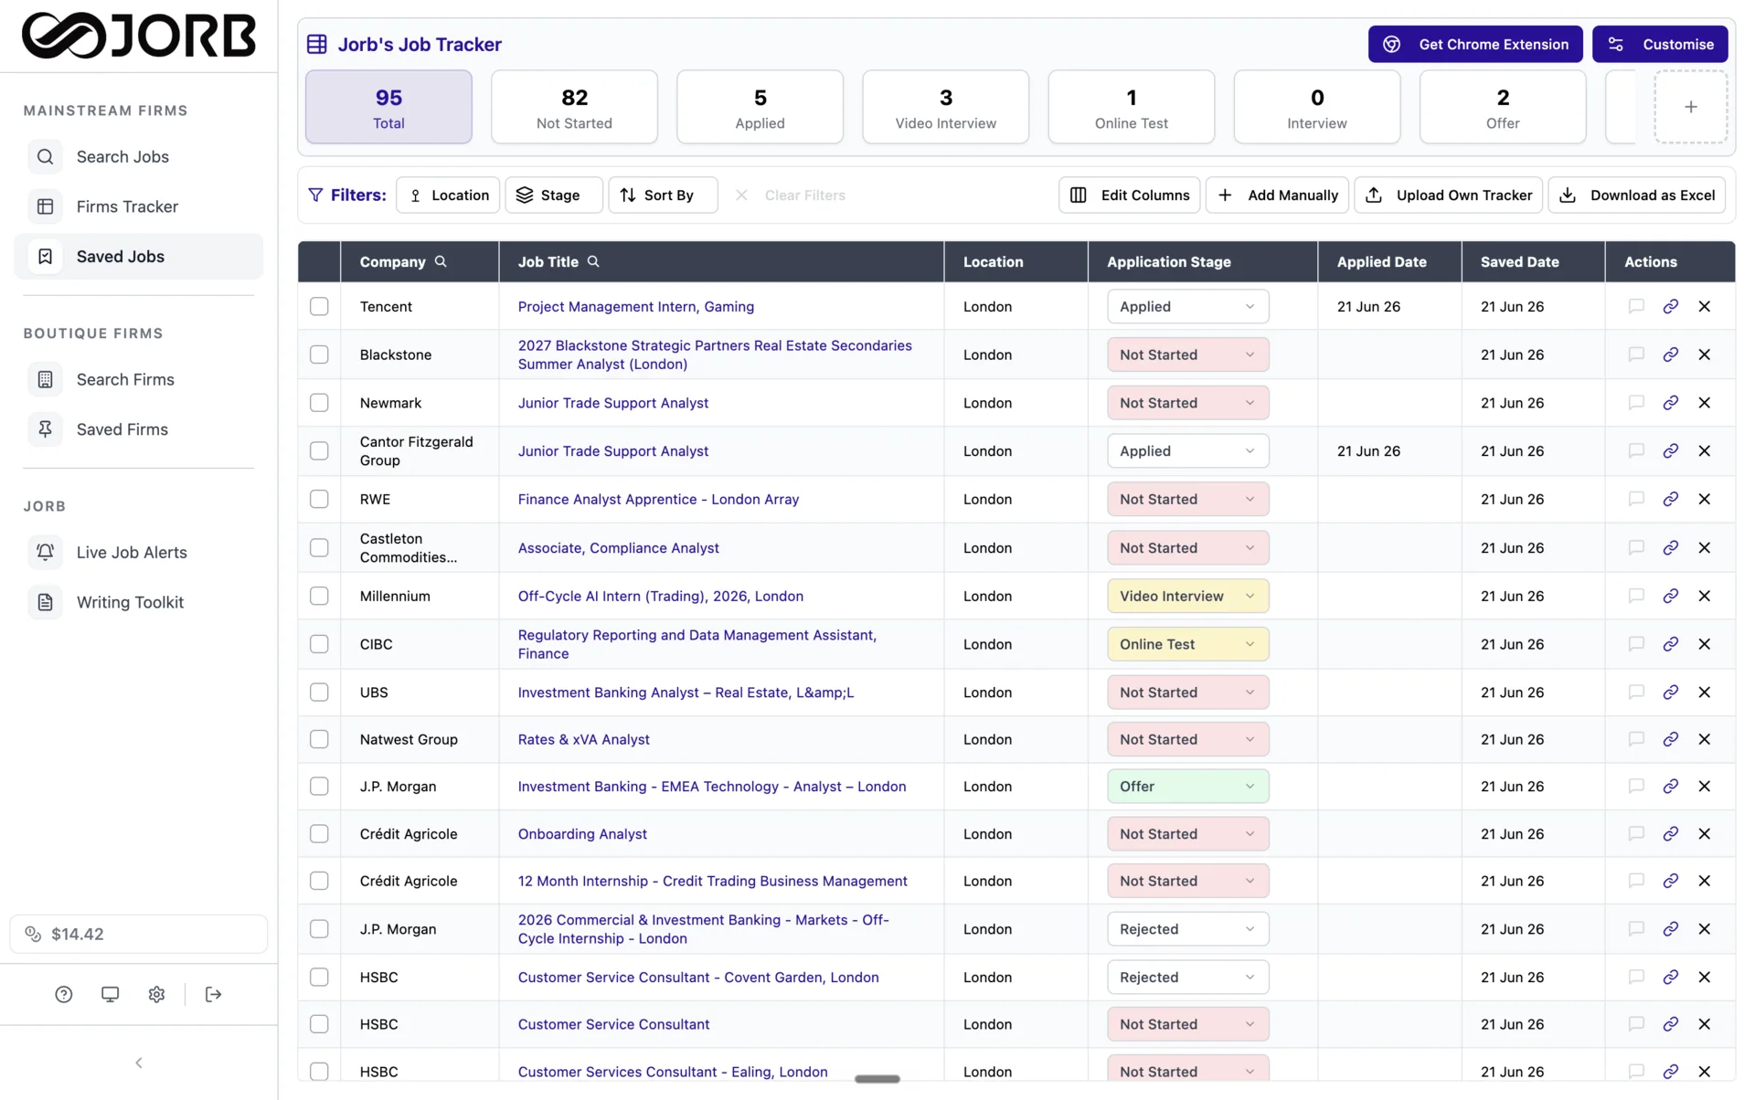This screenshot has width=1755, height=1100.
Task: Open the link icon for Tencent row
Action: coord(1670,306)
